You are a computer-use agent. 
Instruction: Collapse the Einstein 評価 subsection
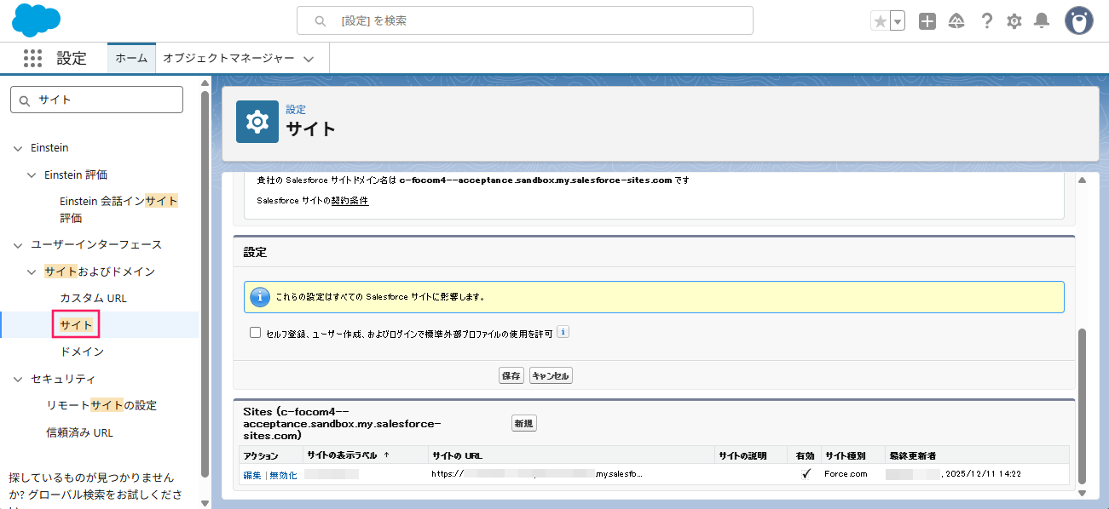pos(32,175)
